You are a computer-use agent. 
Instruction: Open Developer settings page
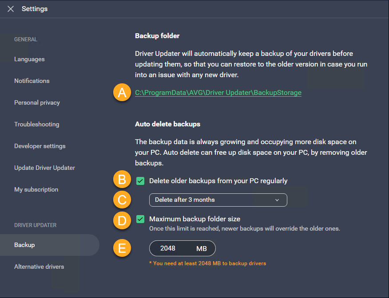tap(40, 146)
